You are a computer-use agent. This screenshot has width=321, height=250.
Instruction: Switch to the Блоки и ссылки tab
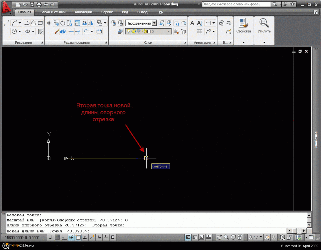53,12
